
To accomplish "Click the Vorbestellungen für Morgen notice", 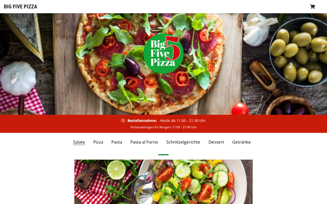I will tap(163, 127).
